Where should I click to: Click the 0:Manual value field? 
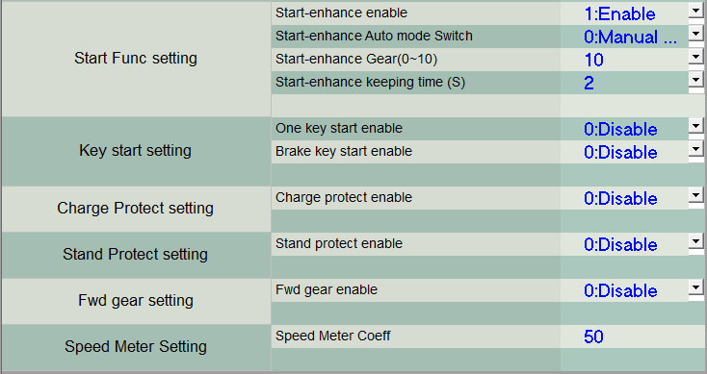coord(624,37)
